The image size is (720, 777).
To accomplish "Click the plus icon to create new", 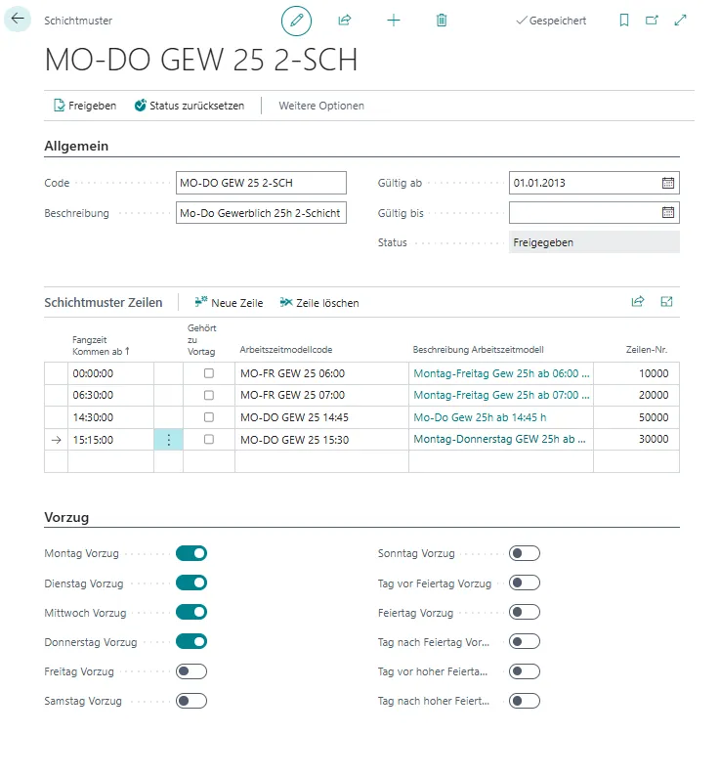I will pyautogui.click(x=394, y=21).
